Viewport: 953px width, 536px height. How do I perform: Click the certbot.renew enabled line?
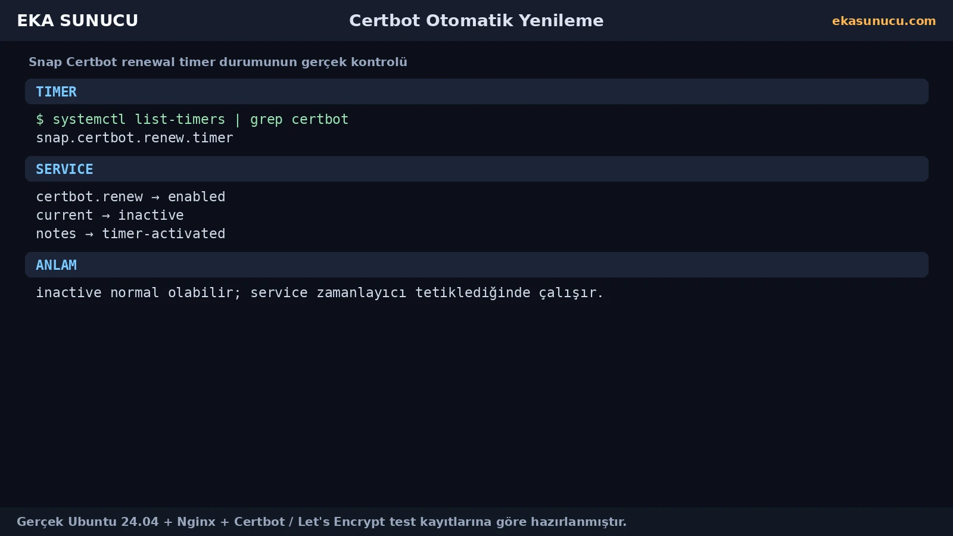130,197
